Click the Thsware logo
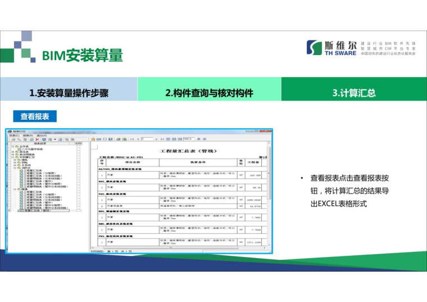Viewport: 427px width, 302px height. 331,48
